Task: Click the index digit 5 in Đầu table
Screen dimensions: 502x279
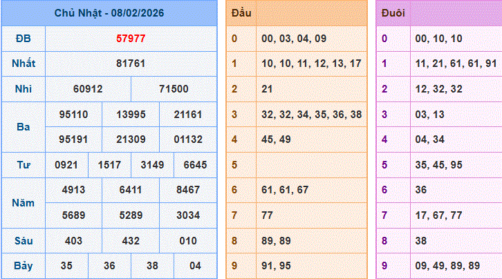Action: pyautogui.click(x=234, y=165)
